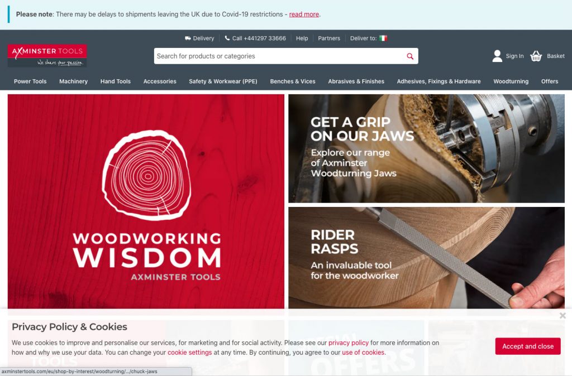Image resolution: width=572 pixels, height=376 pixels.
Task: Open the Rider Rasps promo banner
Action: [x=426, y=258]
